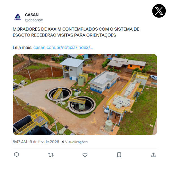Open the share options icon
This screenshot has width=170, height=170.
(x=153, y=155)
